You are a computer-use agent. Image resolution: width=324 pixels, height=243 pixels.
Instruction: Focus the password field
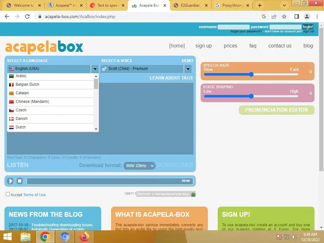[285, 27]
